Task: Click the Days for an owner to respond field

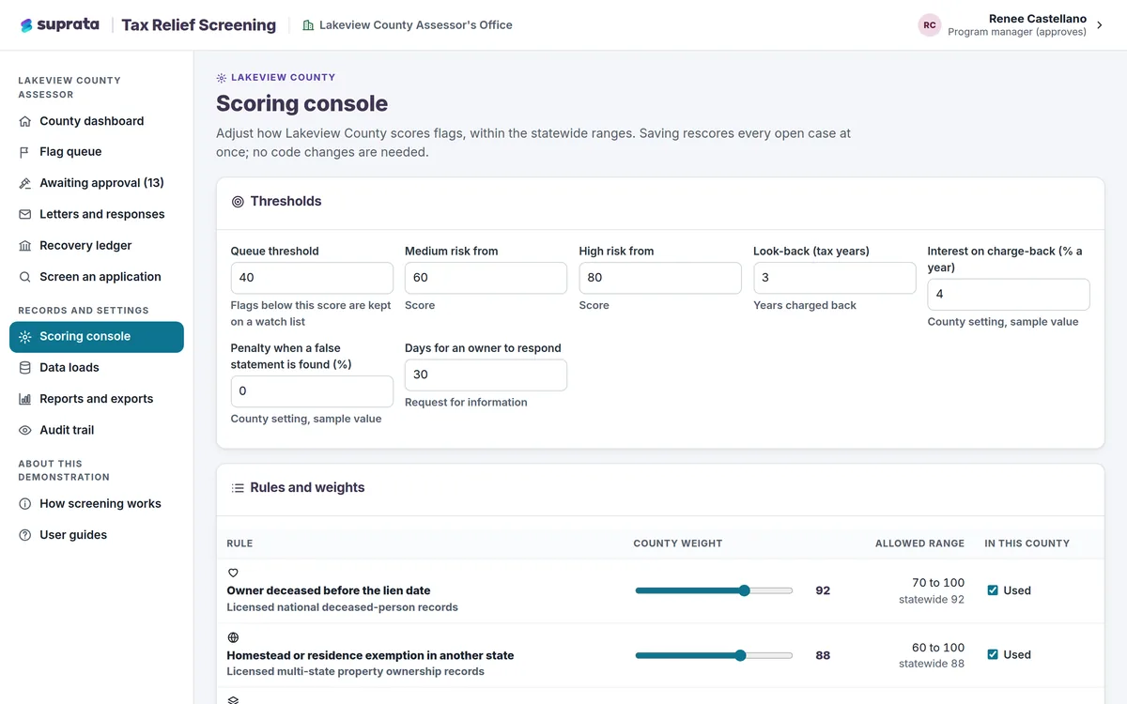Action: [x=486, y=375]
